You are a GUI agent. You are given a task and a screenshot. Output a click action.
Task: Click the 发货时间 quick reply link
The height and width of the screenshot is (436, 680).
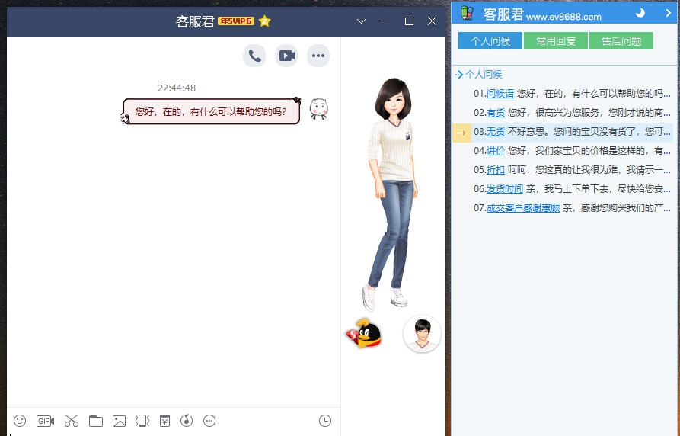click(505, 188)
